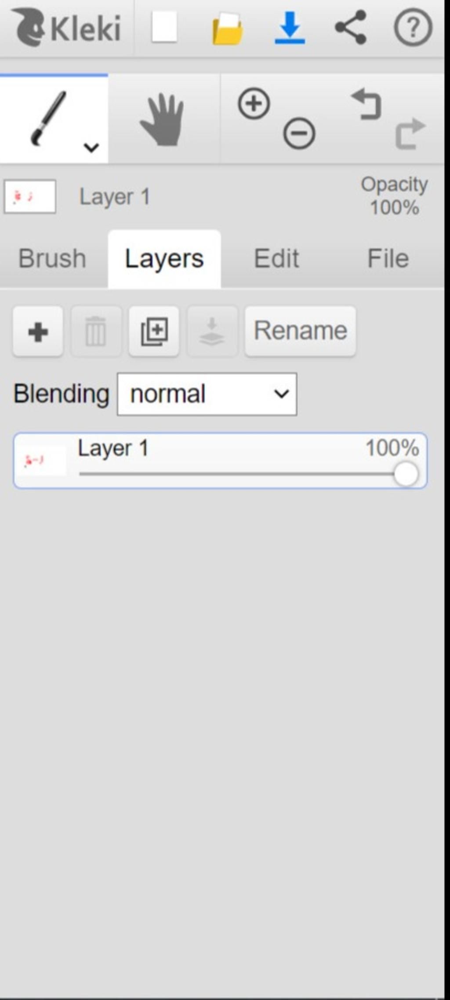Switch to the Brush tab
The width and height of the screenshot is (450, 1000).
pyautogui.click(x=52, y=258)
